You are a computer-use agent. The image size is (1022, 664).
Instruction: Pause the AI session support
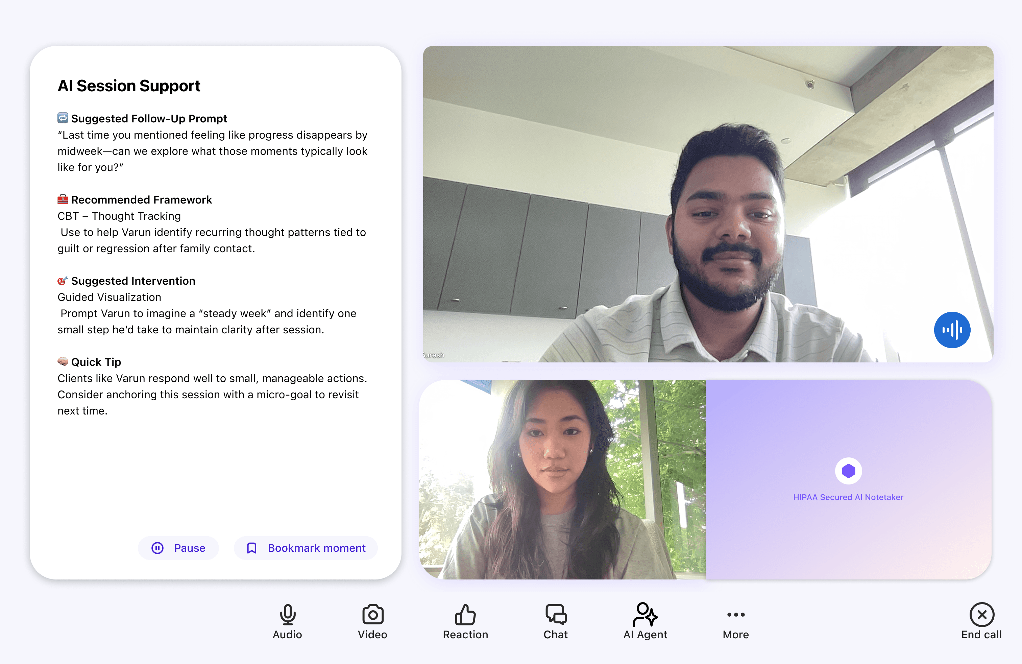[179, 548]
